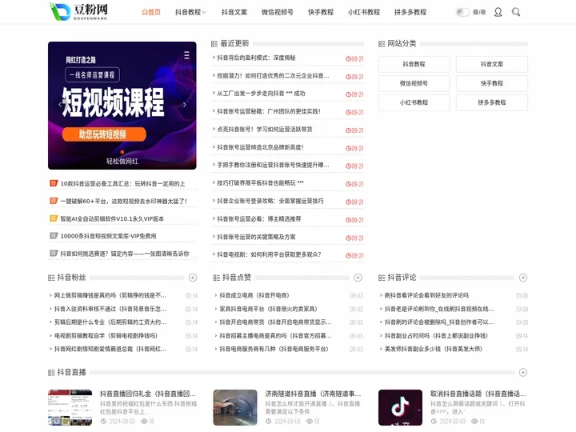Expand more in 抖音评论 section plus icon
Screen dimensions: 576x432
[523, 278]
